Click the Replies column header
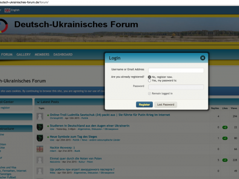239x179 pixels. pyautogui.click(x=215, y=108)
